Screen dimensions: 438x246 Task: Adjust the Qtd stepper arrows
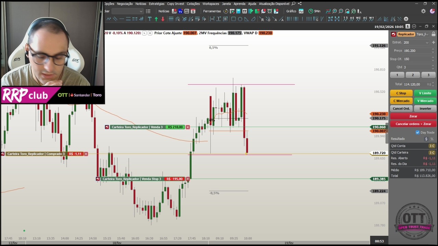click(x=433, y=67)
